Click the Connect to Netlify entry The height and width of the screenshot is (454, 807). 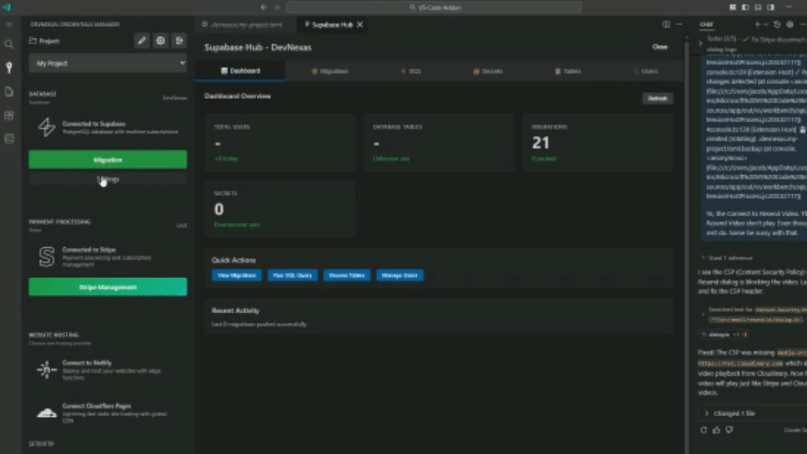pos(108,370)
